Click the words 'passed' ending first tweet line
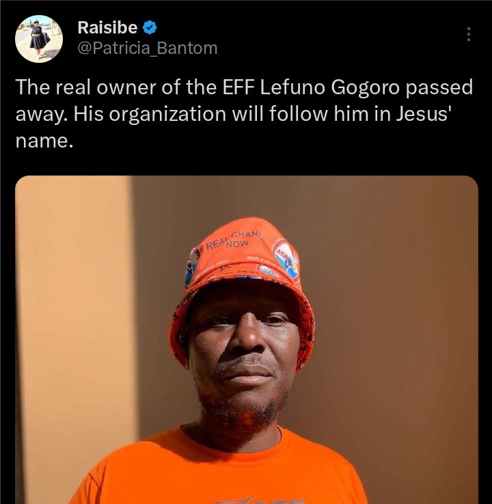Viewport: 492px width, 504px height. (439, 88)
